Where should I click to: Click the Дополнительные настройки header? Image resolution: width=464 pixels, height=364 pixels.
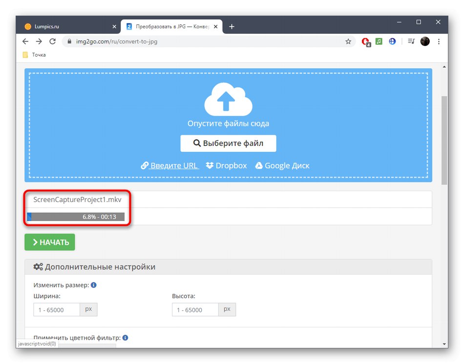point(228,267)
